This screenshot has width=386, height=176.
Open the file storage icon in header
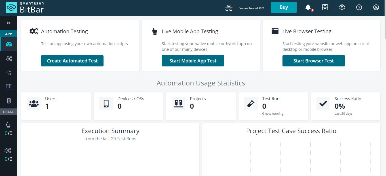(x=325, y=7)
